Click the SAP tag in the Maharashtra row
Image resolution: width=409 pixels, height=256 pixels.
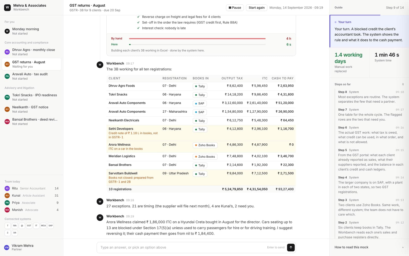[x=199, y=112]
